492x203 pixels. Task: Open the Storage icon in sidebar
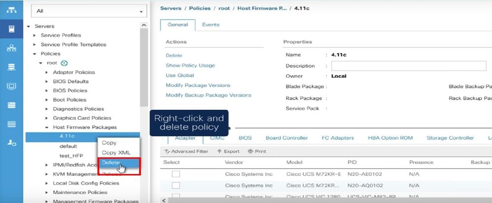(x=12, y=105)
